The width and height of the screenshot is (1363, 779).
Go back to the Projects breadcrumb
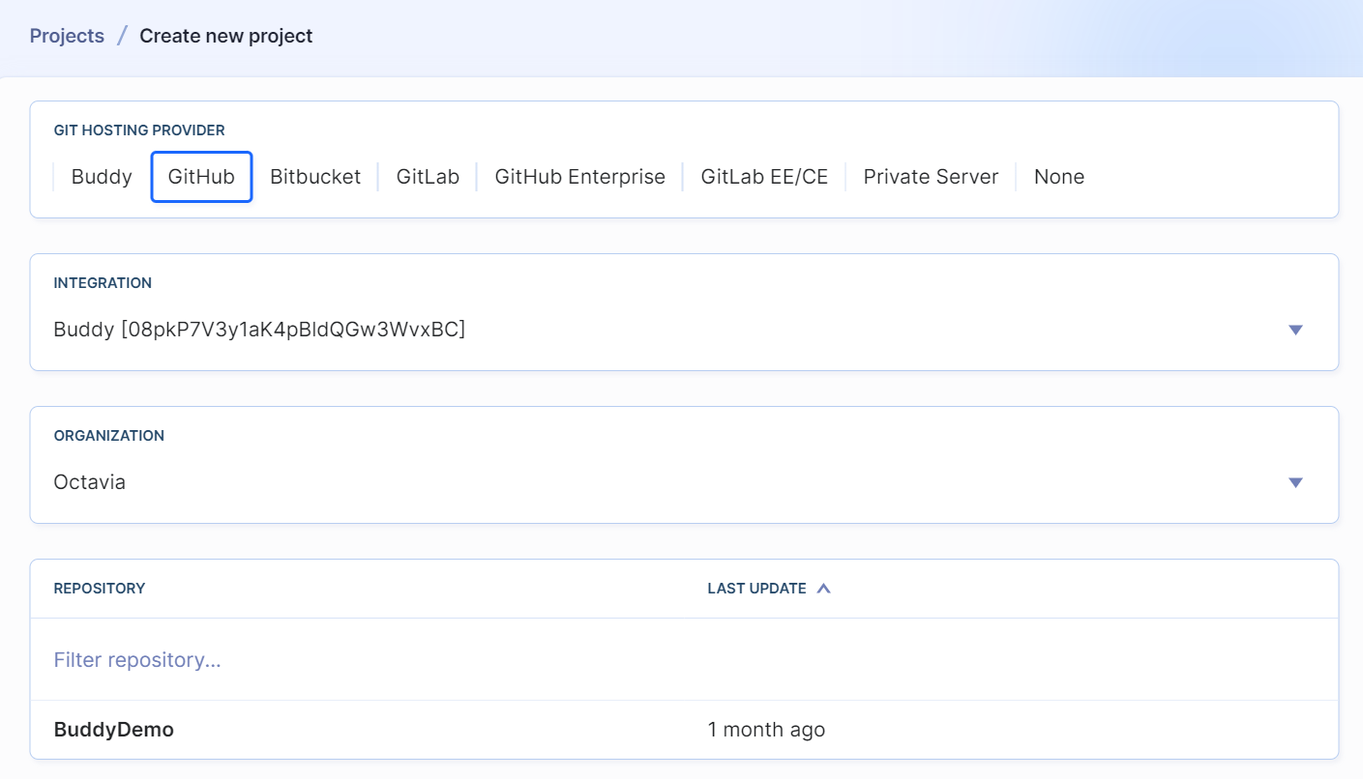pos(67,36)
